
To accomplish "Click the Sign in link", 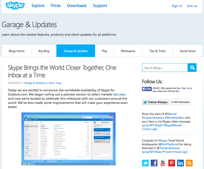I will [177, 6].
